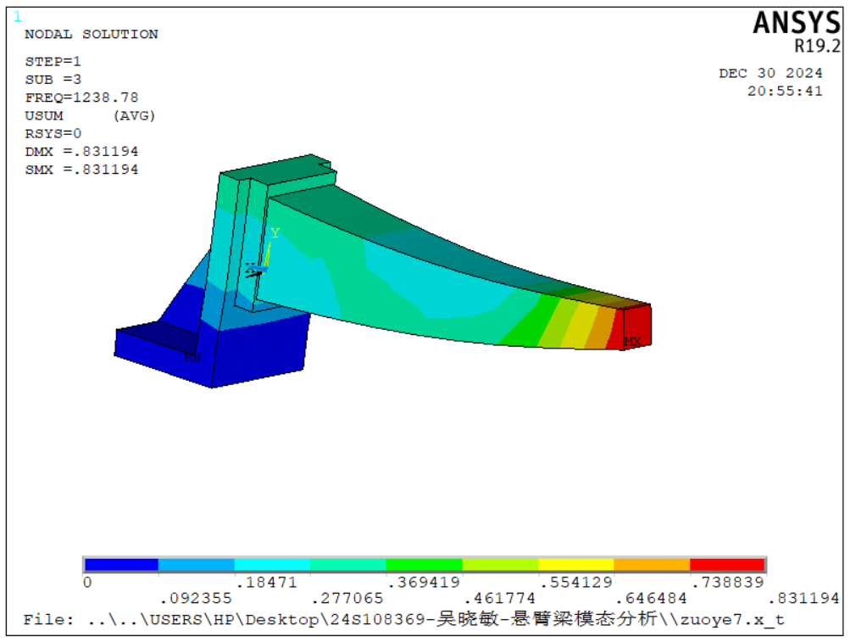This screenshot has height=642, width=850.
Task: Click the (AVG) label
Action: tap(134, 115)
